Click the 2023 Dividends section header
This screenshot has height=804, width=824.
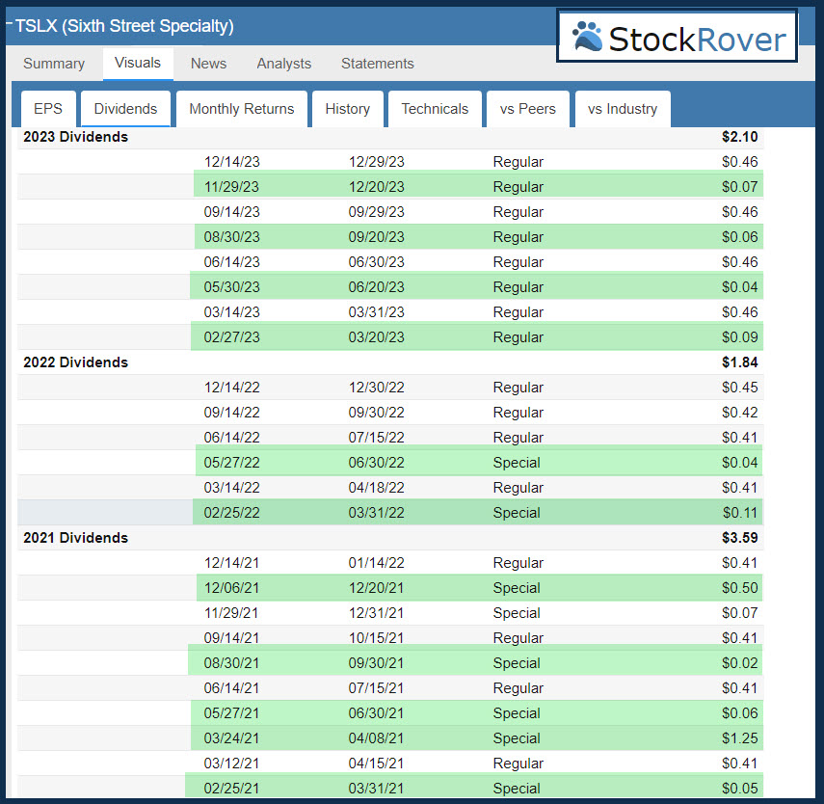pyautogui.click(x=76, y=137)
